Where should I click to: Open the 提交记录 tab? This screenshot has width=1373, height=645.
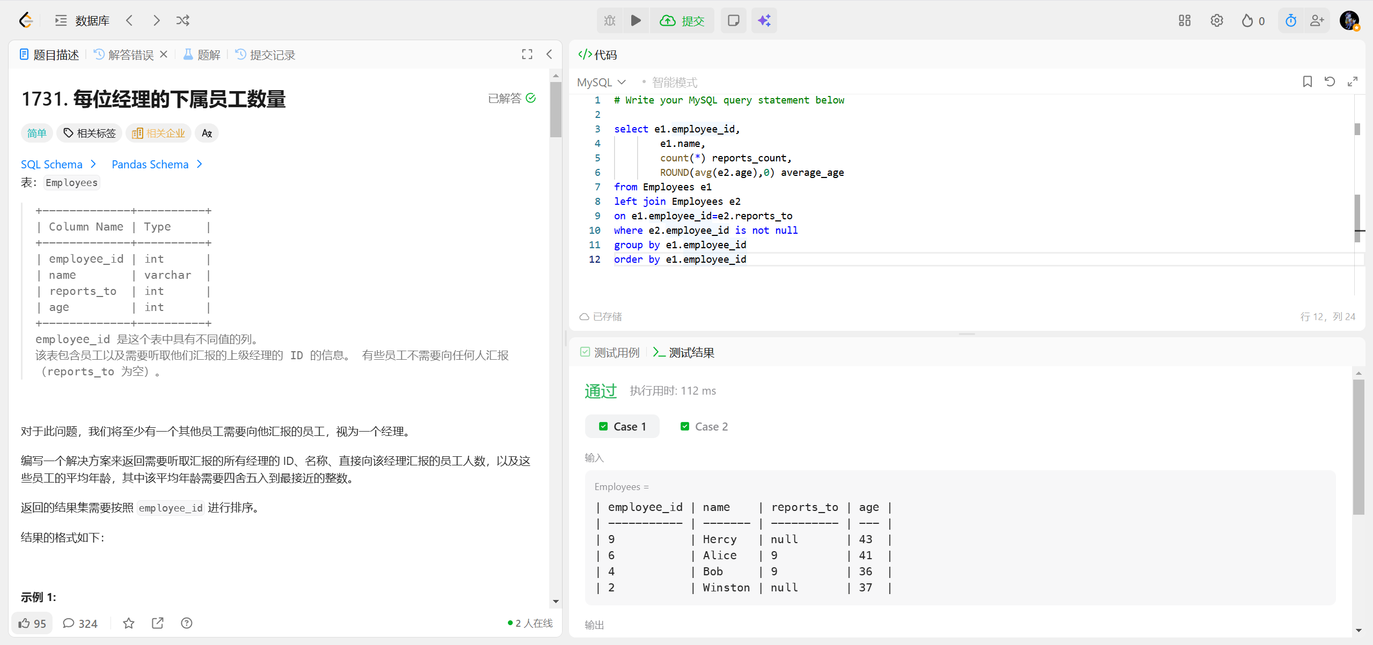(265, 55)
